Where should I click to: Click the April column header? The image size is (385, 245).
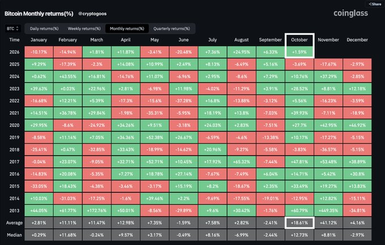[x=126, y=40]
